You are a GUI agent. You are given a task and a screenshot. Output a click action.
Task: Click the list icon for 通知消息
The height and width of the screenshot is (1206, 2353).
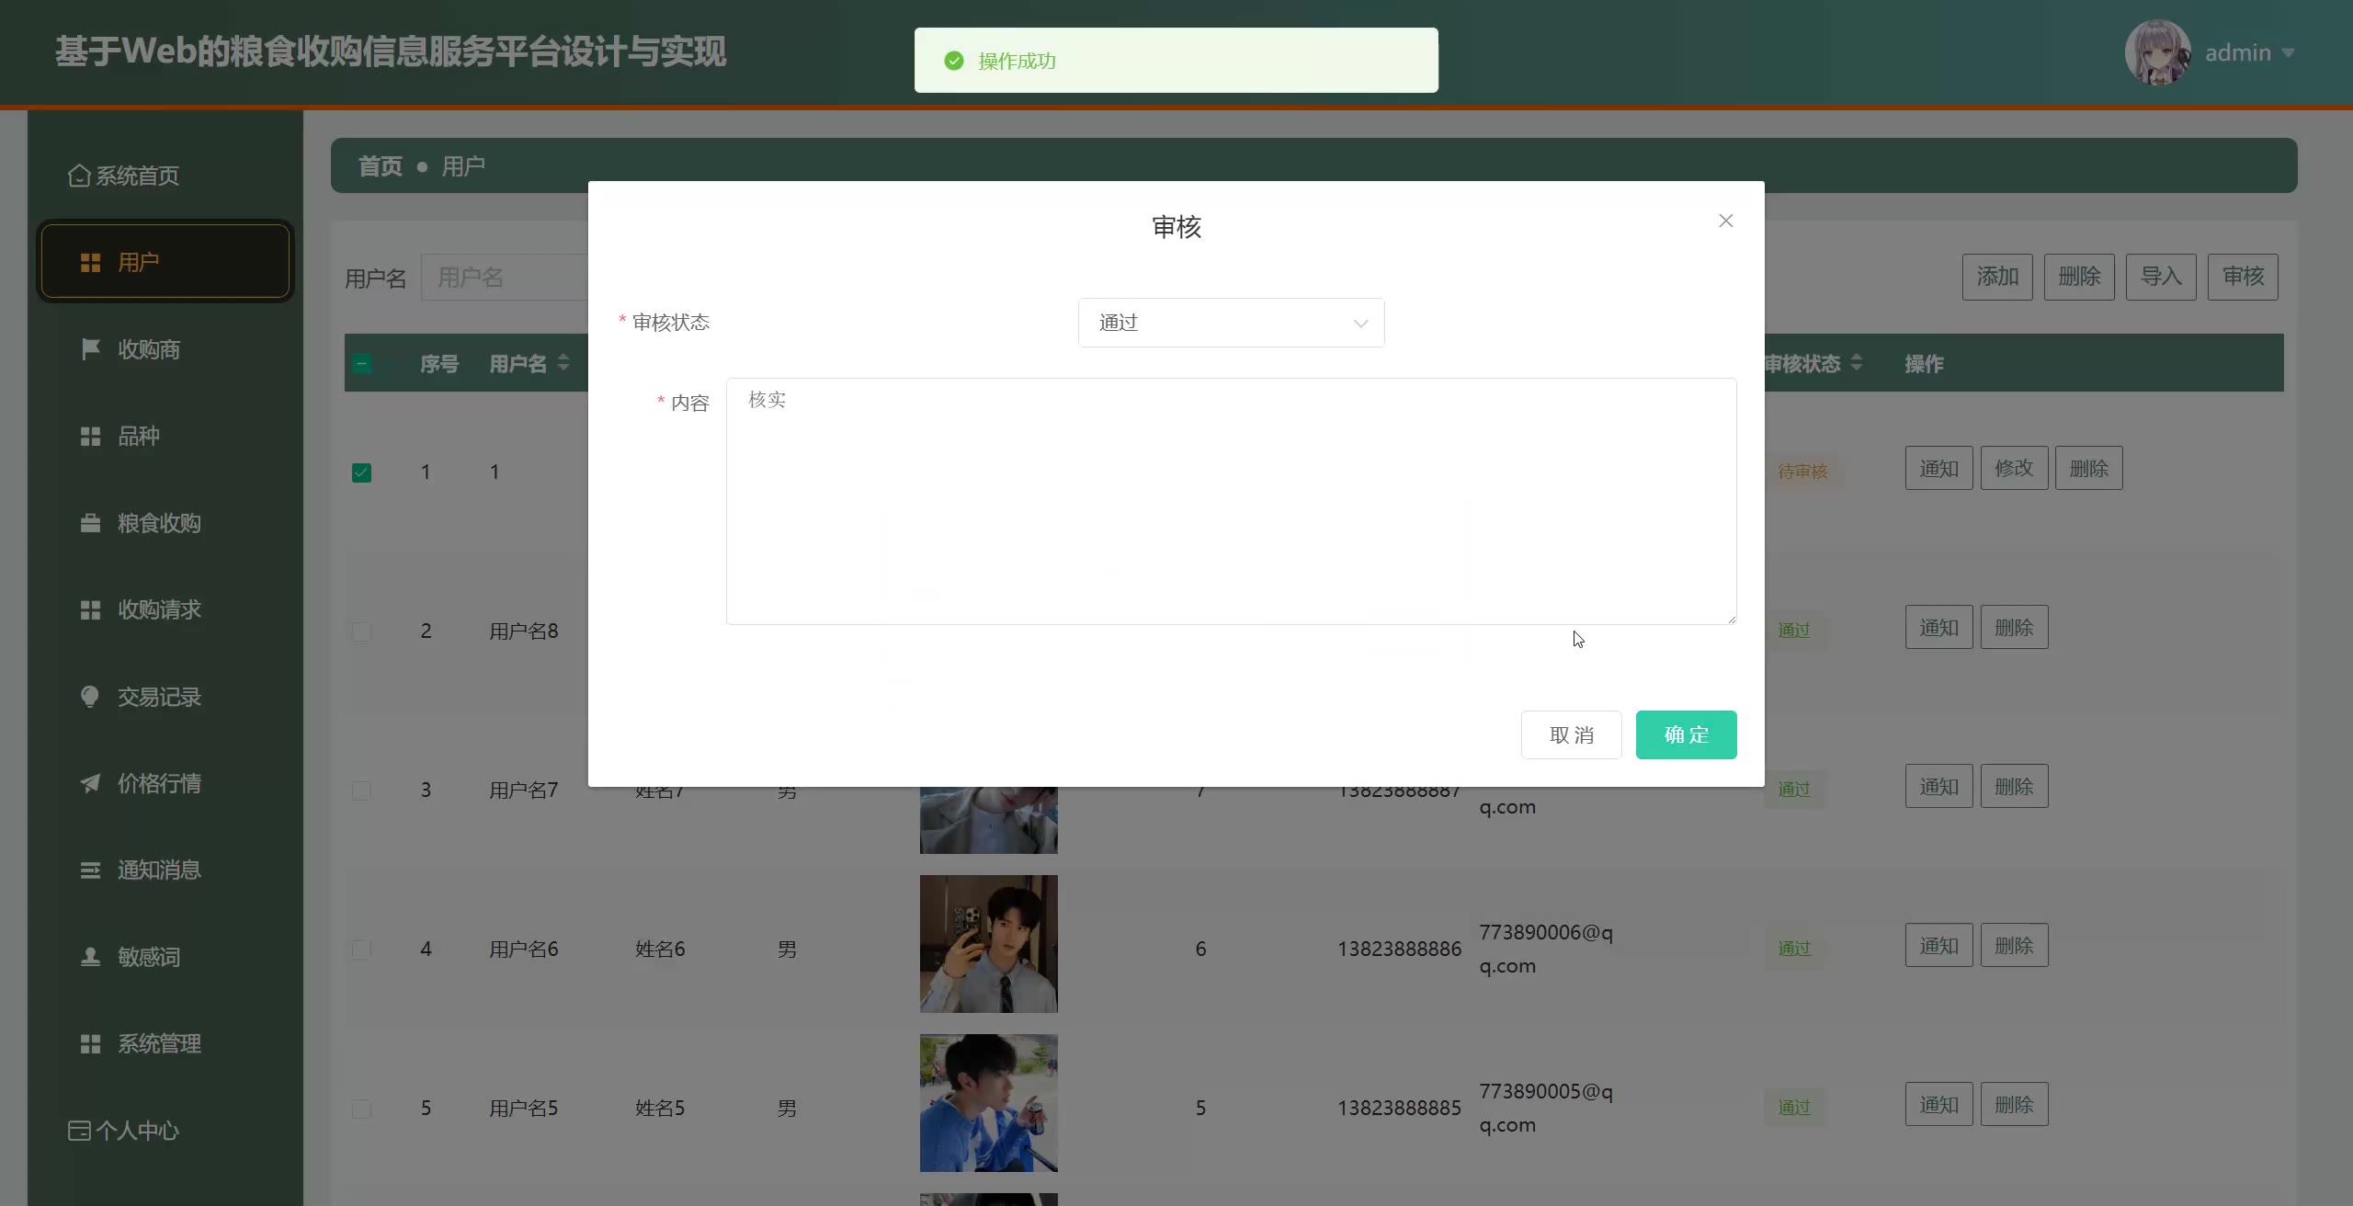(90, 870)
